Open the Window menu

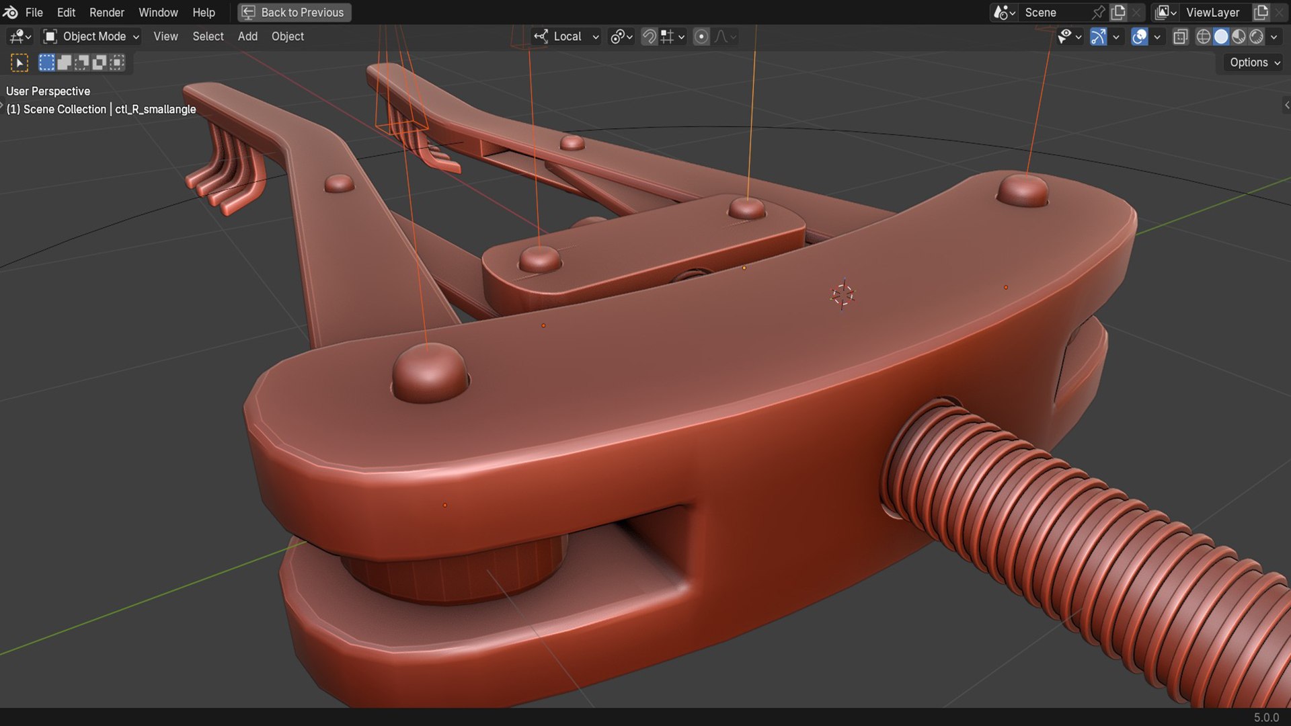pos(158,12)
